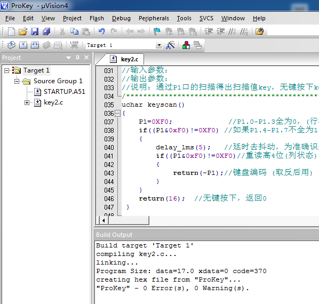This screenshot has height=304, width=319.
Task: Collapse the function block at line 036
Action: 117,113
